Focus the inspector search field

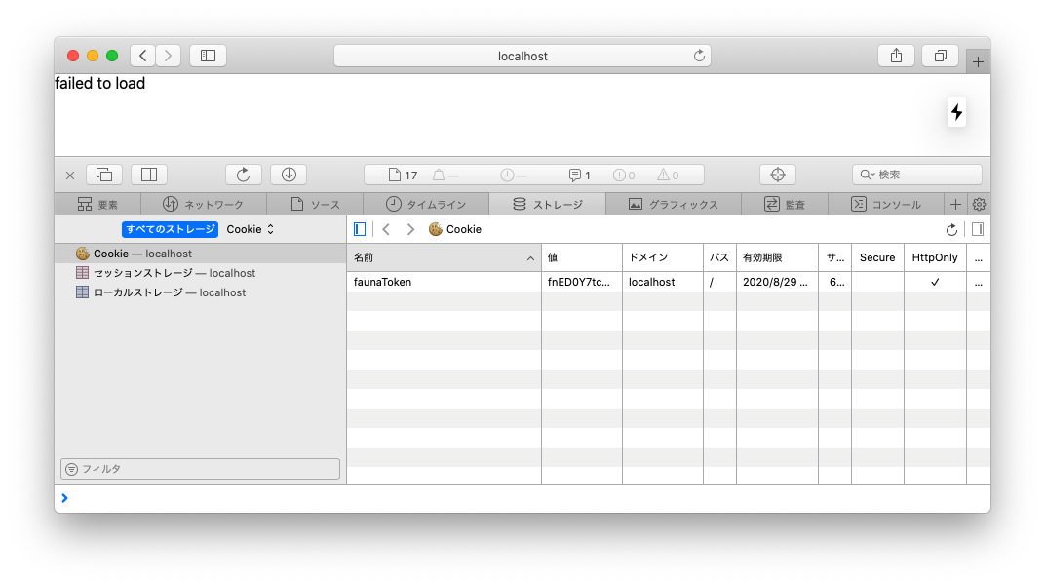click(917, 175)
